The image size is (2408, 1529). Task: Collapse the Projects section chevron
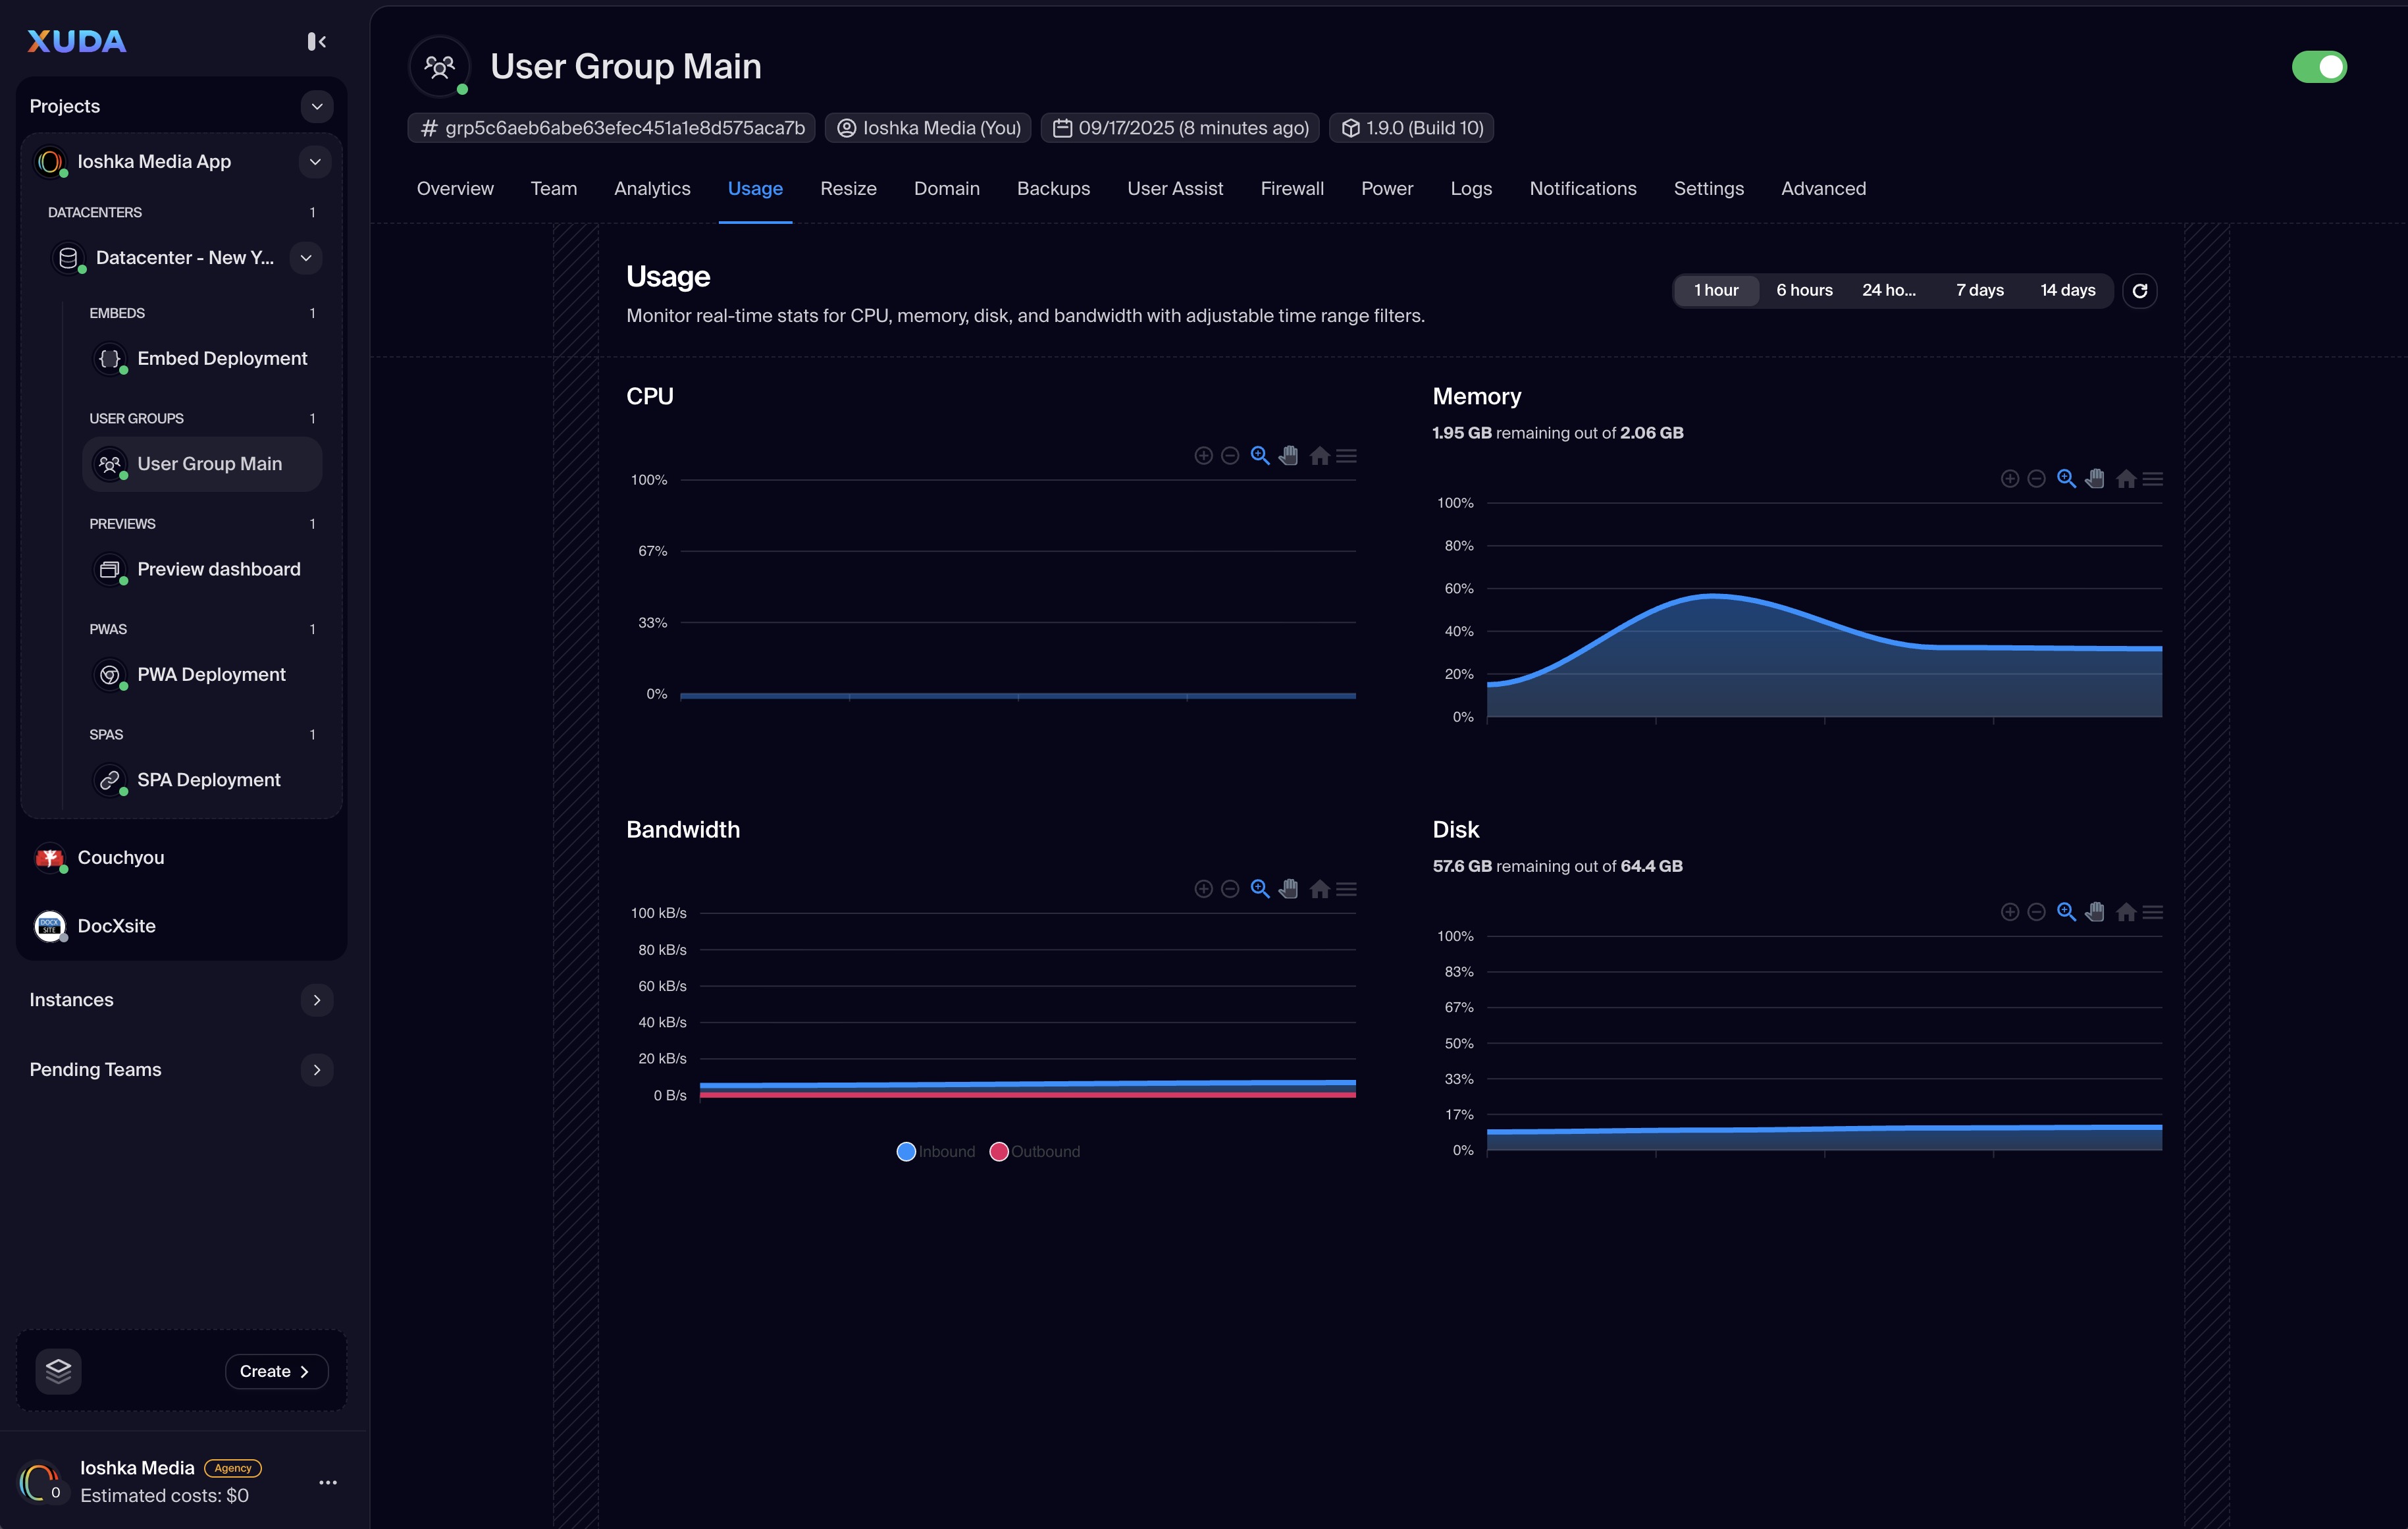[316, 106]
